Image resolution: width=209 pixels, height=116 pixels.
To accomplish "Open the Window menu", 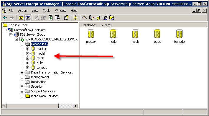I will pos(60,11).
